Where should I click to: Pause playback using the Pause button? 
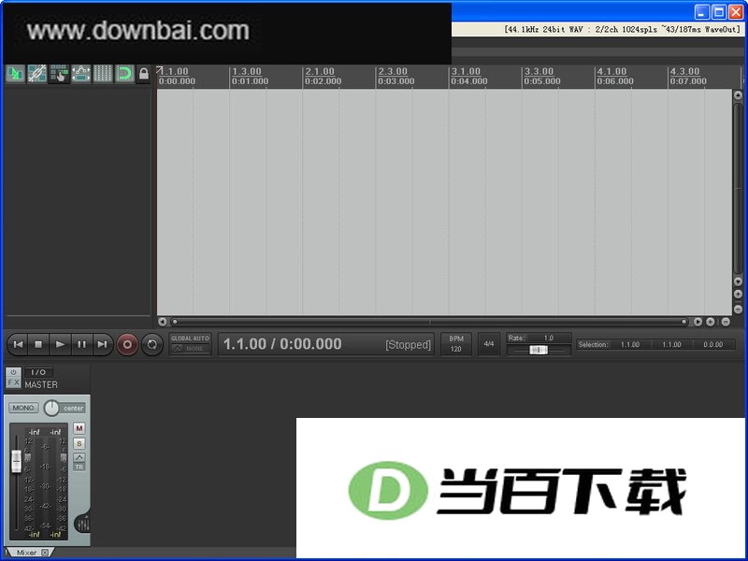tap(81, 344)
